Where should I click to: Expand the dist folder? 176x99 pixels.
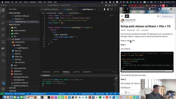click(x=15, y=28)
